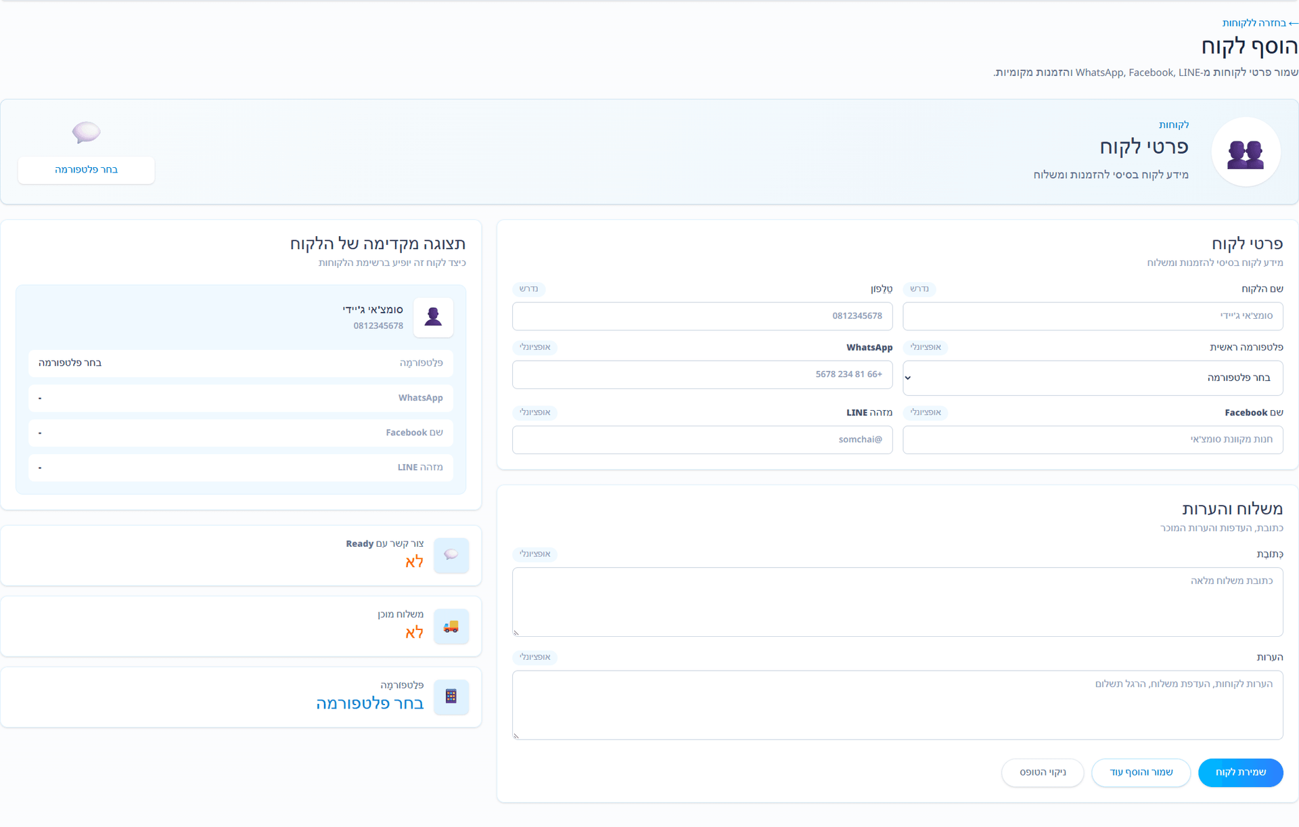Click 'בחר פלטפורמה' value in platform status card
Image resolution: width=1299 pixels, height=827 pixels.
tap(370, 704)
